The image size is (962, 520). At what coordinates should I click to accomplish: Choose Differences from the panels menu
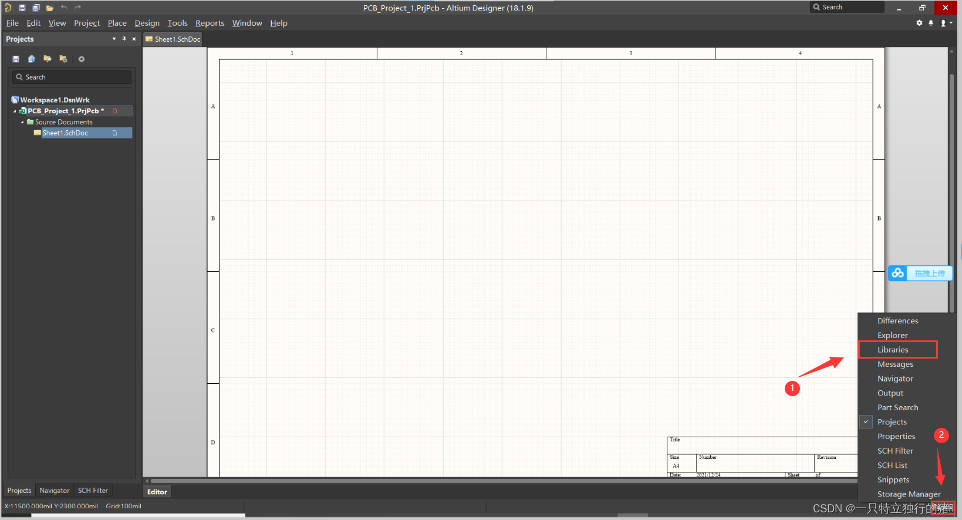click(897, 320)
